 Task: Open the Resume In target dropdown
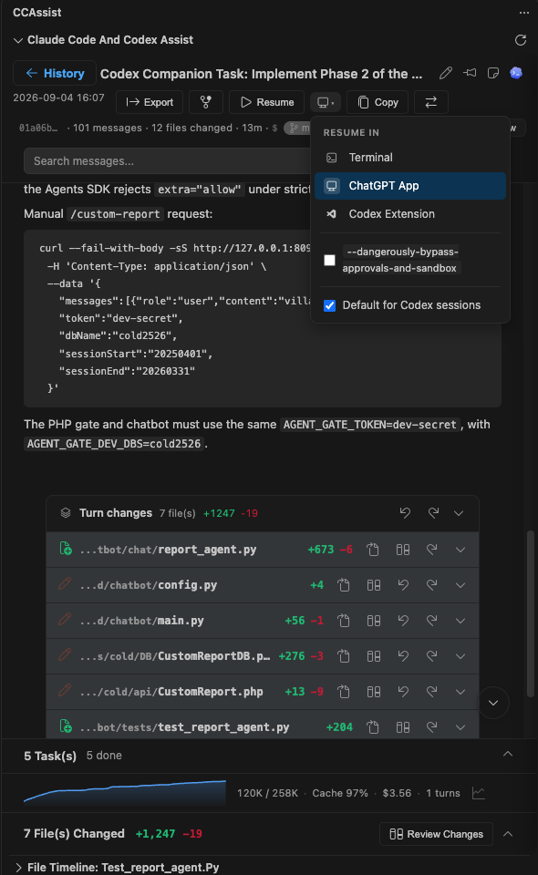pyautogui.click(x=326, y=102)
